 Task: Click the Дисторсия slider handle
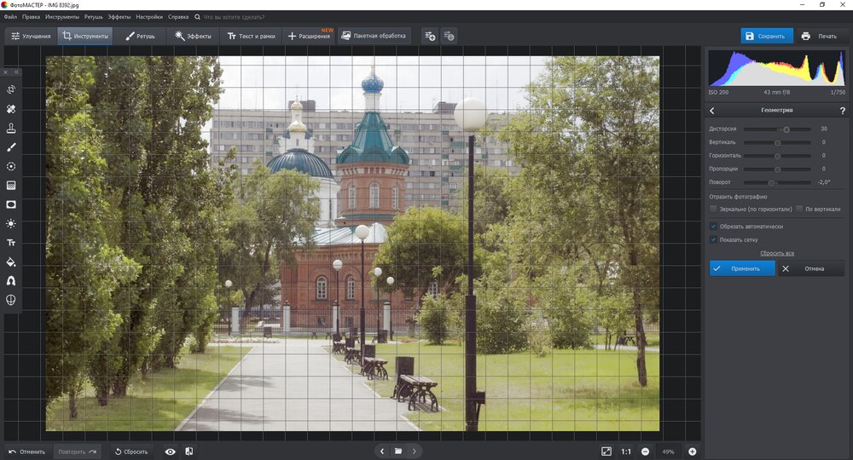click(x=786, y=129)
